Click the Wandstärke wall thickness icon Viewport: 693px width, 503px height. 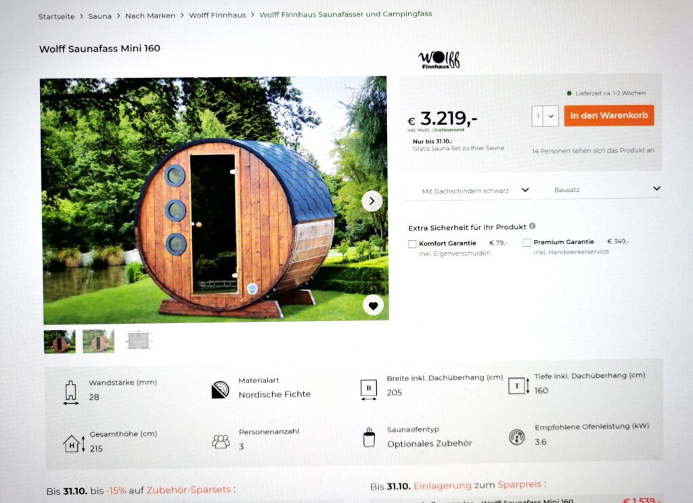pyautogui.click(x=70, y=392)
